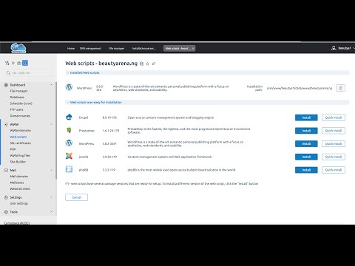Open Web-scripts in the sidebar
The height and width of the screenshot is (266, 355).
(x=18, y=137)
